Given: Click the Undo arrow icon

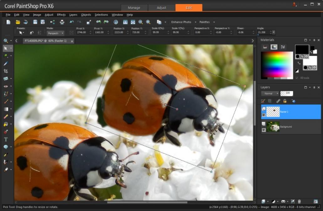Looking at the screenshot, I should pyautogui.click(x=72, y=22).
